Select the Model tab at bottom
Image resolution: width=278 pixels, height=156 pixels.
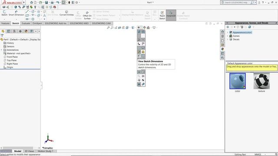[x=17, y=151]
